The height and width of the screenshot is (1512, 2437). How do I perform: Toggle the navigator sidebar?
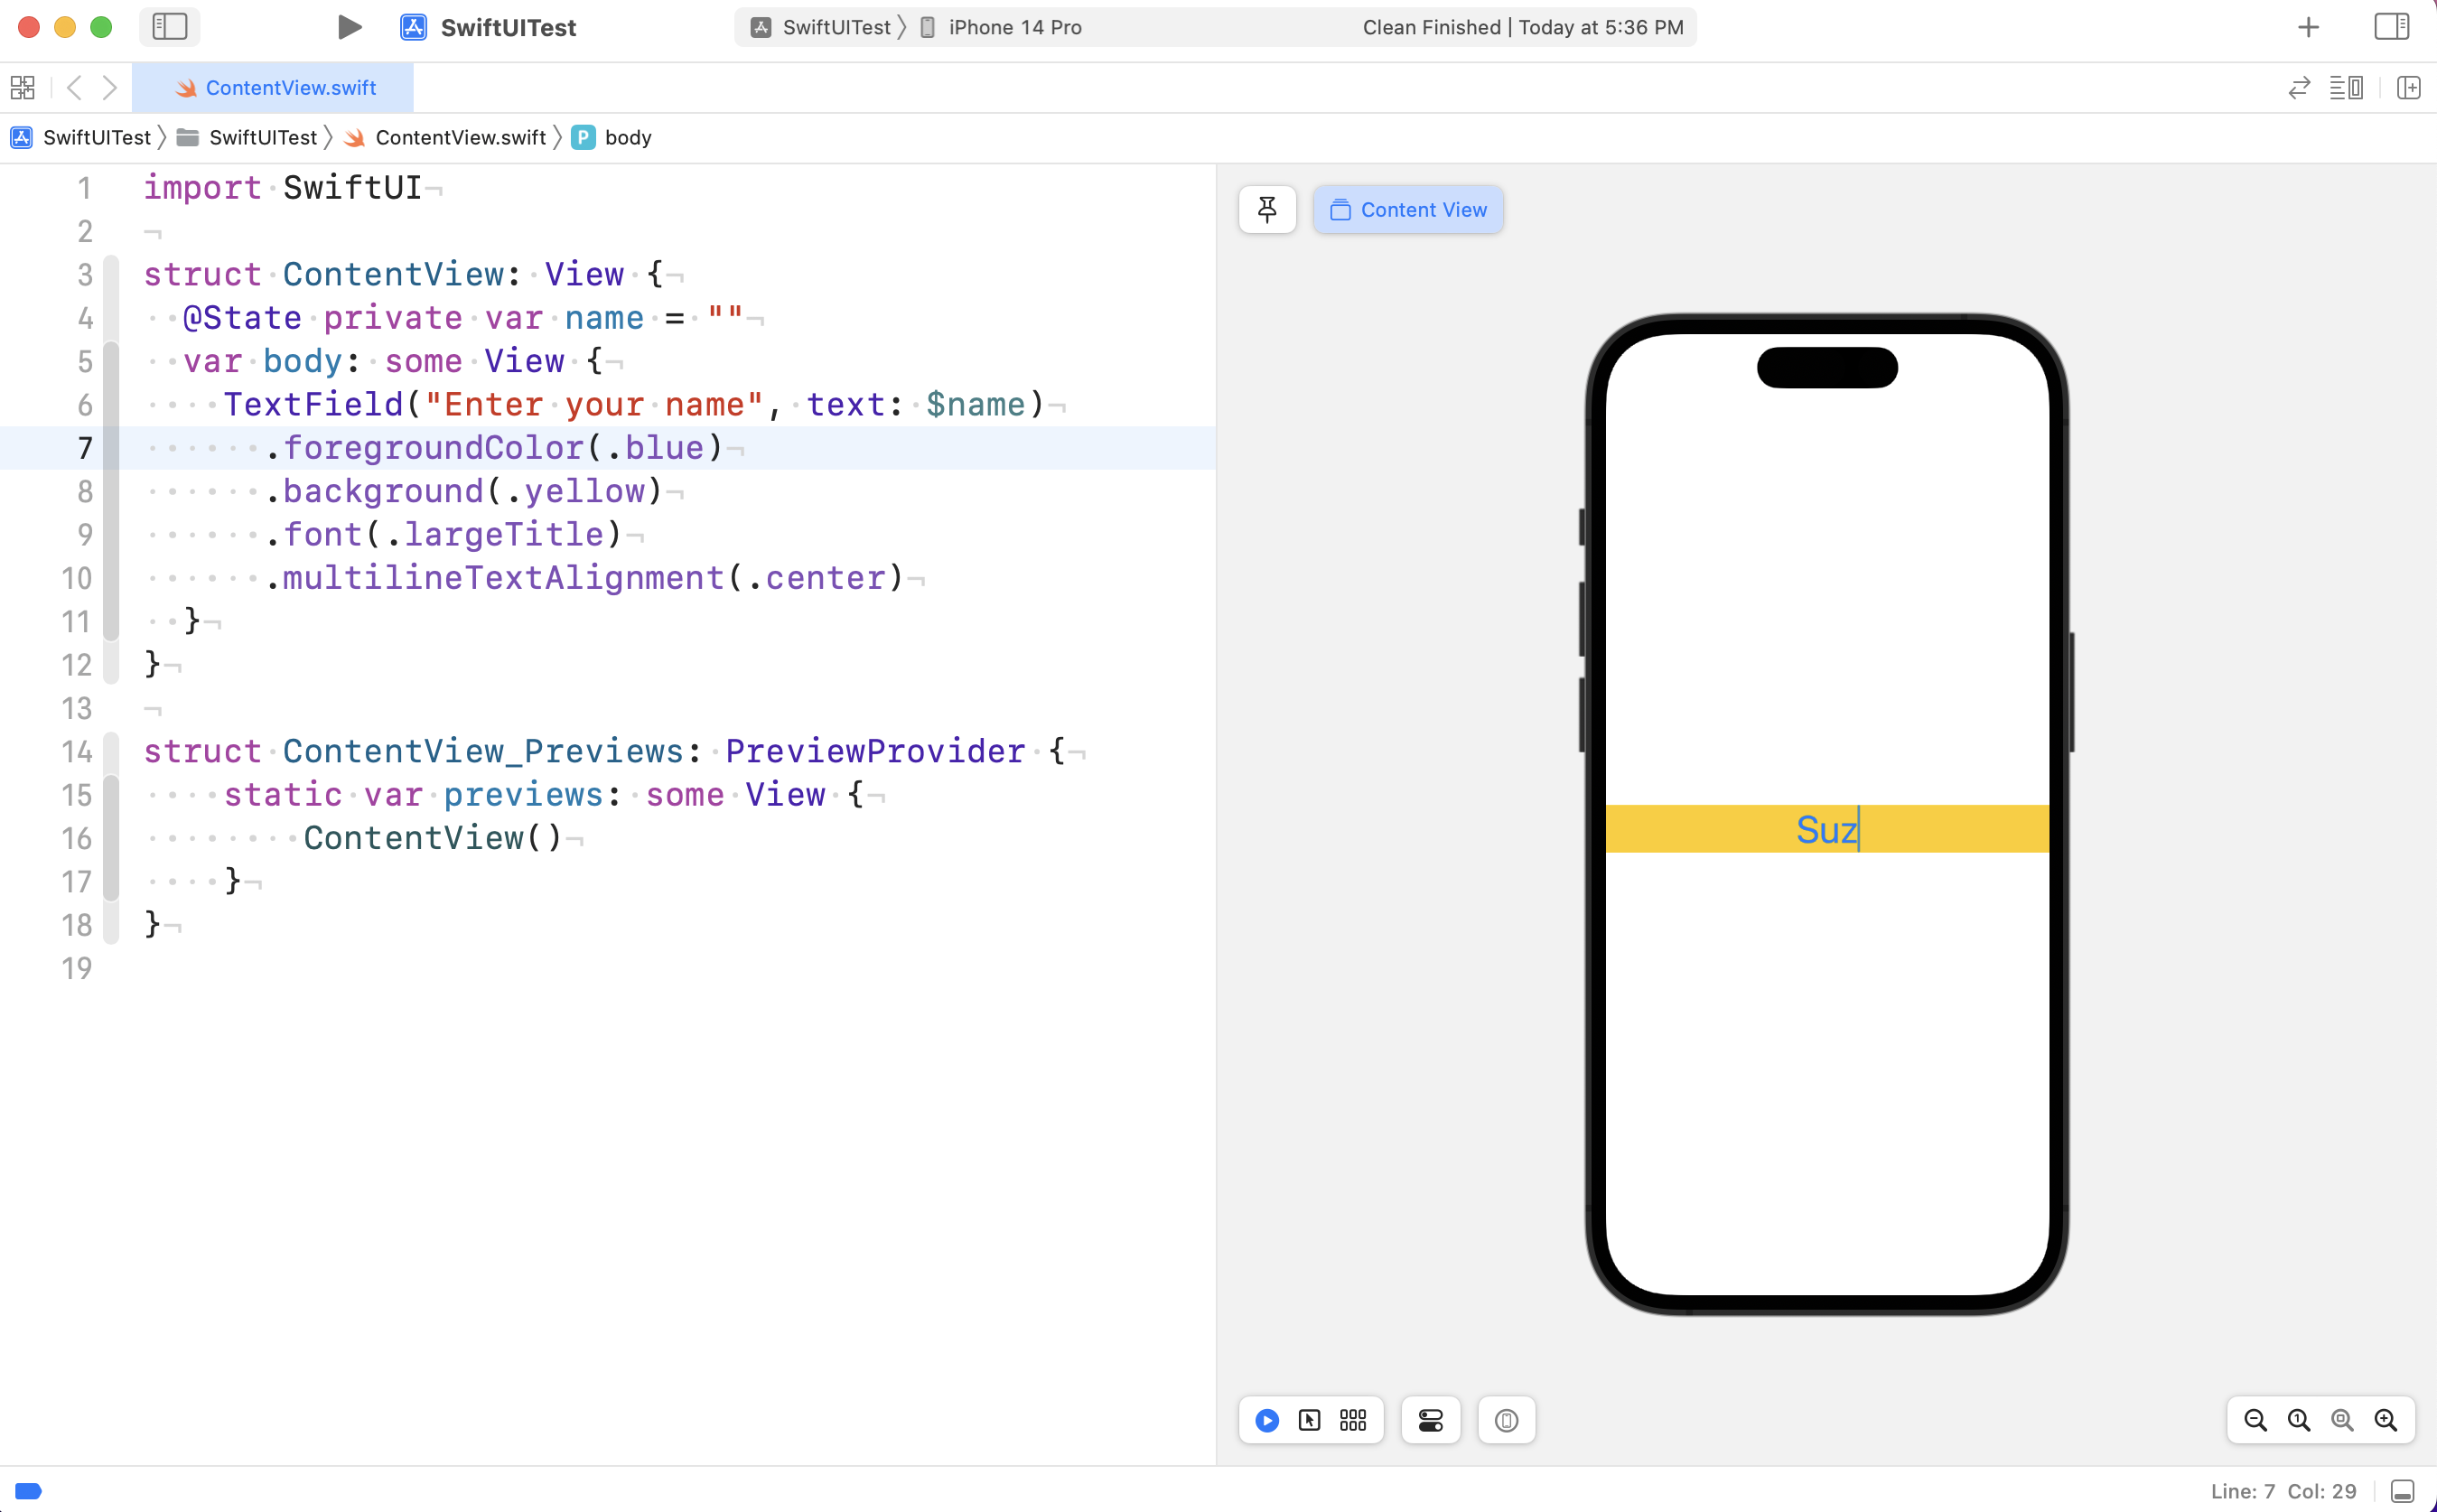168,27
